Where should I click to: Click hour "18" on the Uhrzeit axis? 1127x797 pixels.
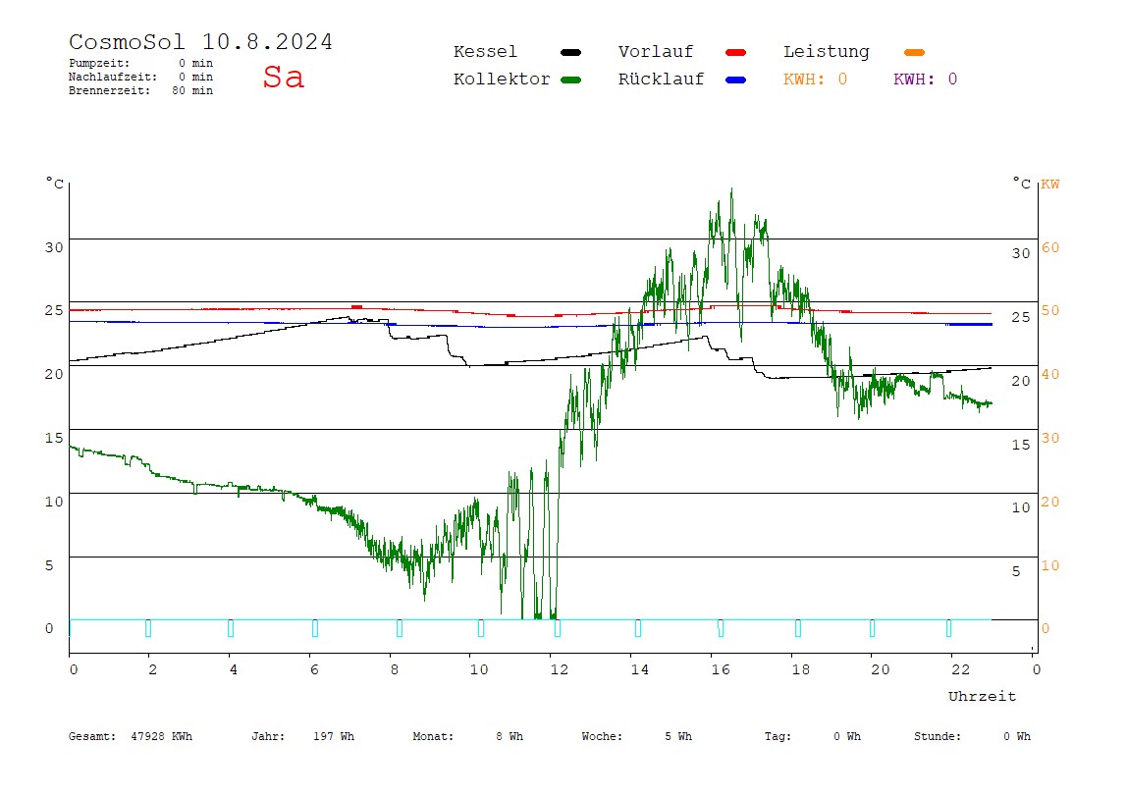tap(801, 669)
